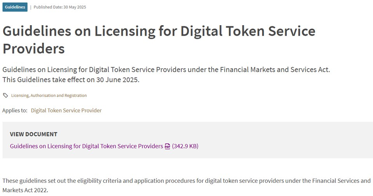373x196 pixels.
Task: Click the blue Guidelines category badge
Action: (15, 7)
